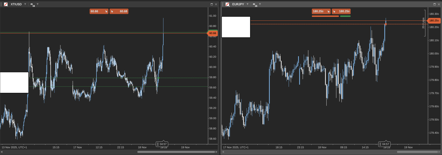Click the XTIUSD symbol name
This screenshot has width=442, height=155.
pos(16,4)
